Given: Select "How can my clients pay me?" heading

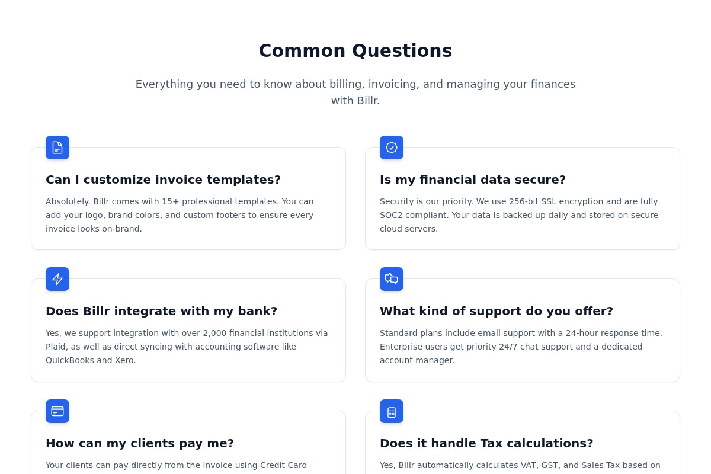Looking at the screenshot, I should pyautogui.click(x=140, y=443).
